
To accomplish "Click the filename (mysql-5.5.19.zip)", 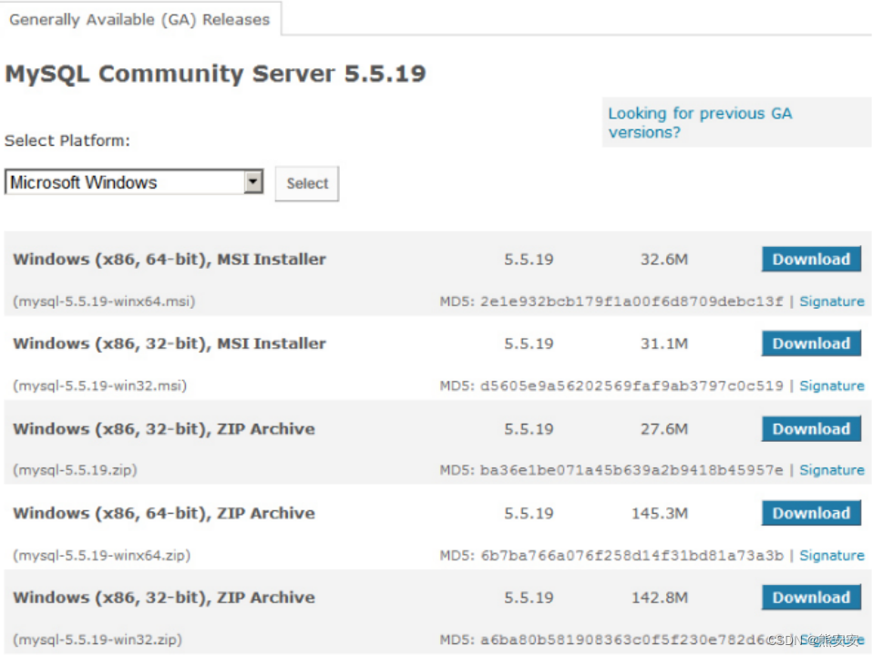I will coord(75,470).
